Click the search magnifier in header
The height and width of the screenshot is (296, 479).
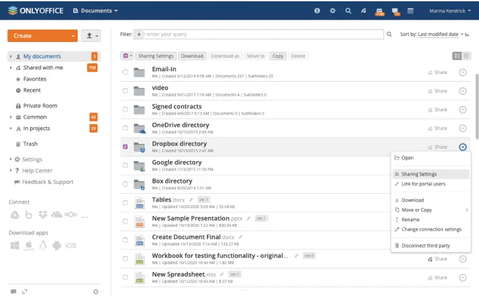pos(348,10)
